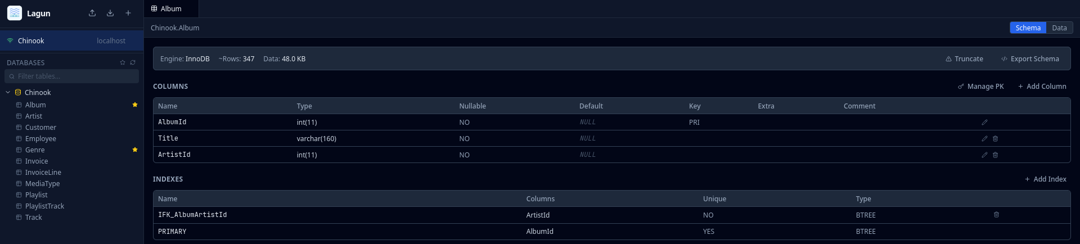Edit the ArtistId column pencil icon

tap(984, 155)
